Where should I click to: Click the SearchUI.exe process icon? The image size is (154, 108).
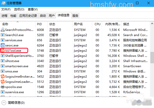3,35
